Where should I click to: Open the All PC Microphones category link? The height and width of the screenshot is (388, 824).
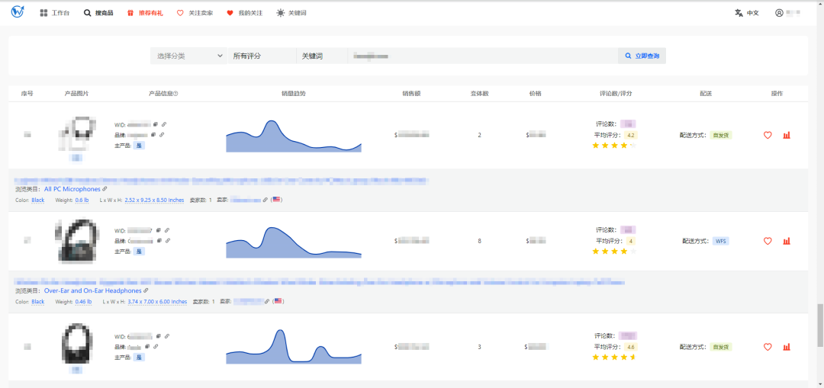click(72, 189)
